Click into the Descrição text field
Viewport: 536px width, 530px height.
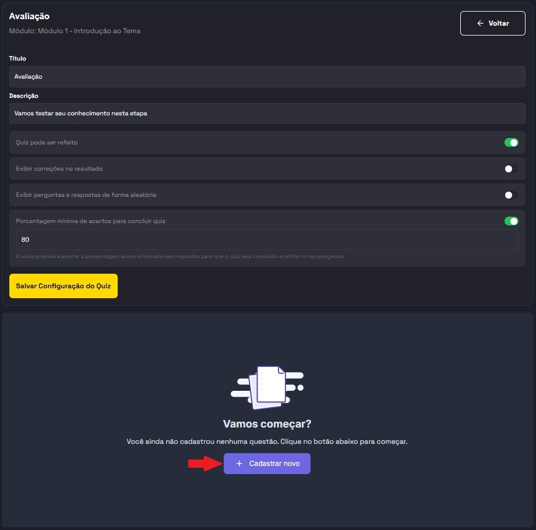[267, 114]
